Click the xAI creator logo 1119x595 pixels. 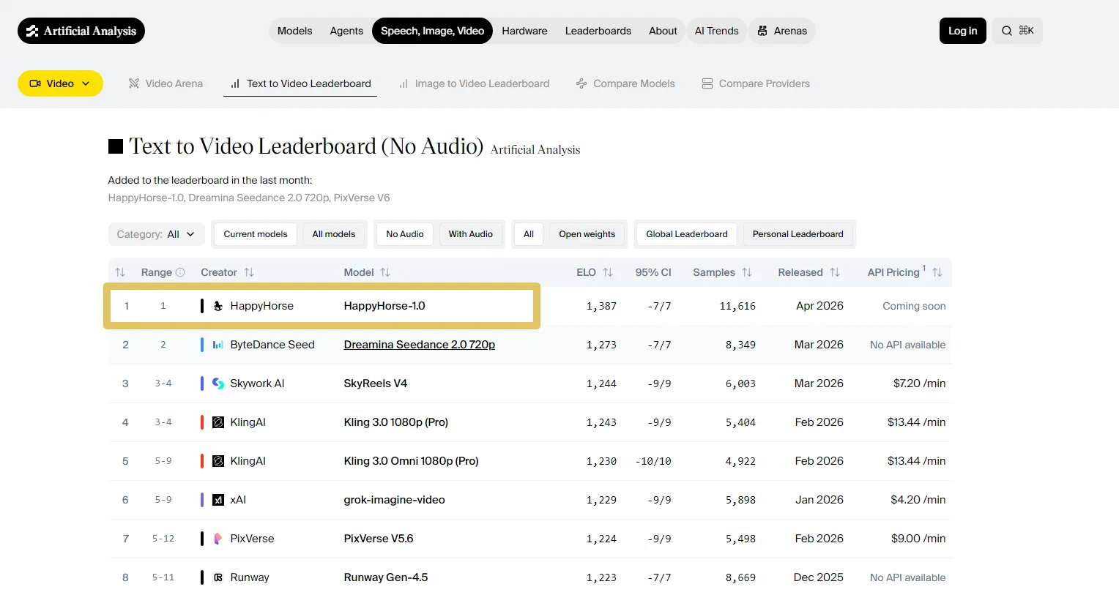218,500
